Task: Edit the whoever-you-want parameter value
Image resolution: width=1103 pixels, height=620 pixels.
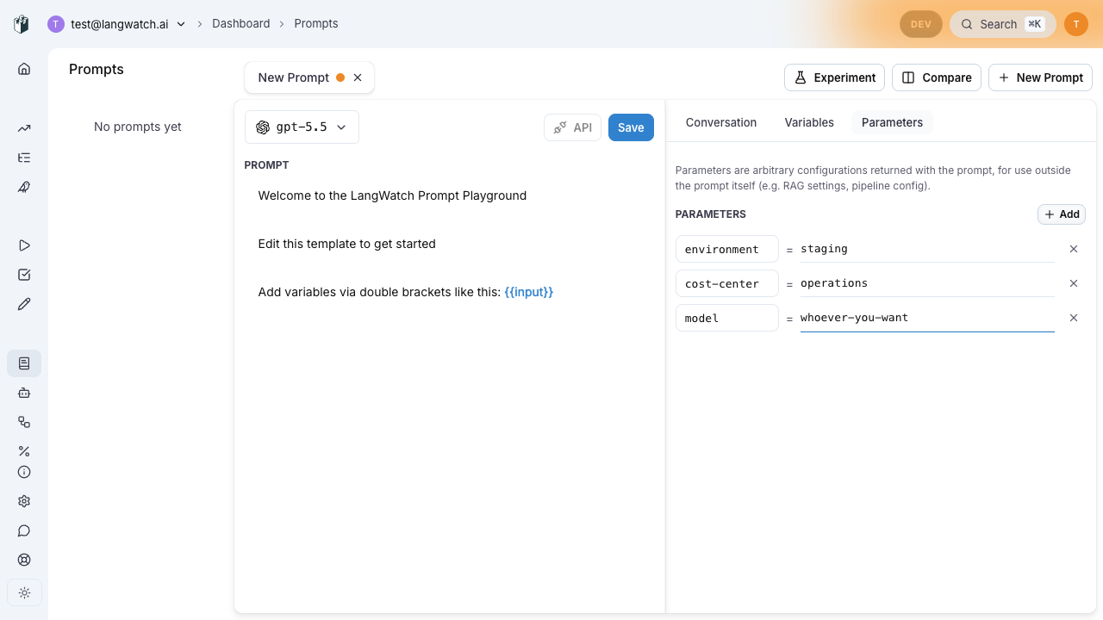Action: (x=927, y=318)
